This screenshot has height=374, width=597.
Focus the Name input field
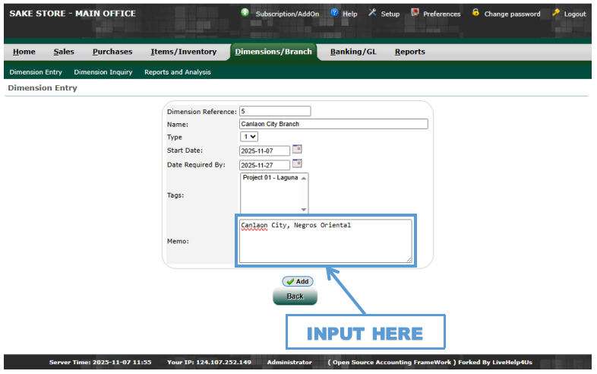(x=333, y=124)
